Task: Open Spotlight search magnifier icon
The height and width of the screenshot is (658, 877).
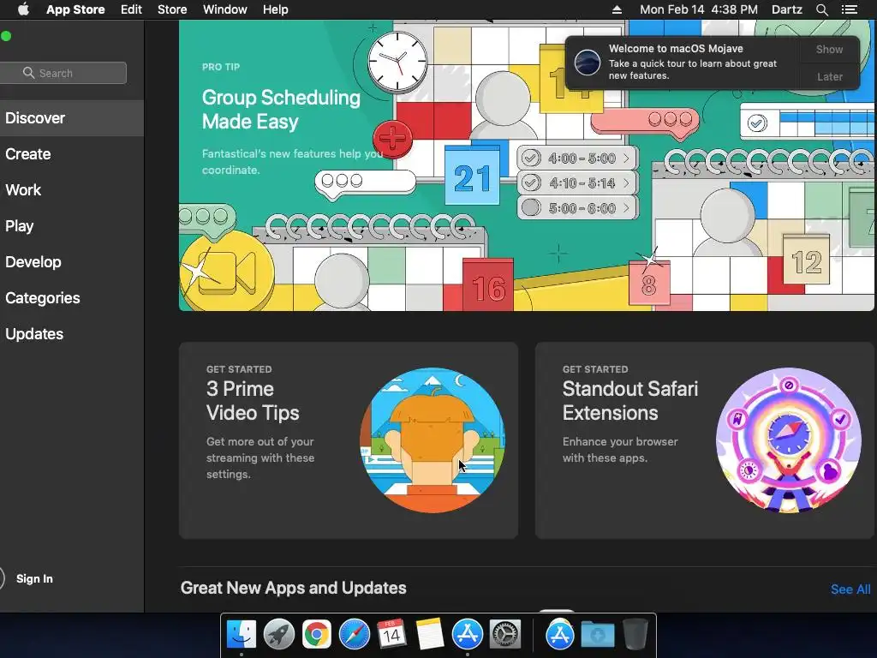Action: [821, 9]
